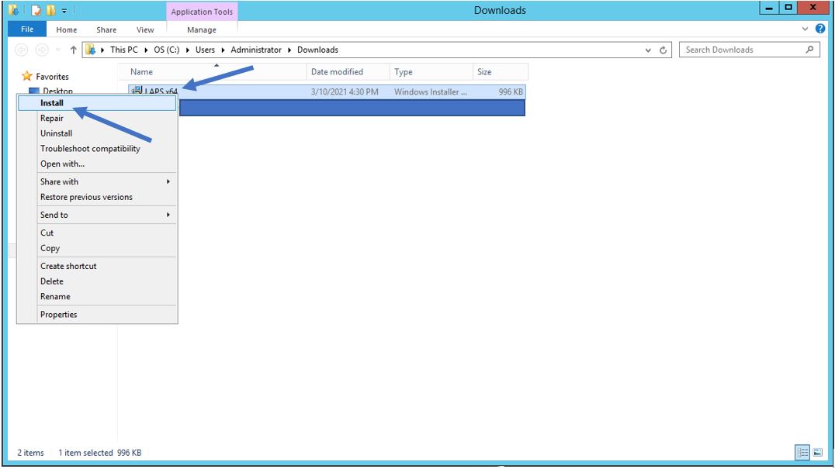The image size is (835, 469).
Task: Click Downloads in the address path
Action: coord(317,50)
